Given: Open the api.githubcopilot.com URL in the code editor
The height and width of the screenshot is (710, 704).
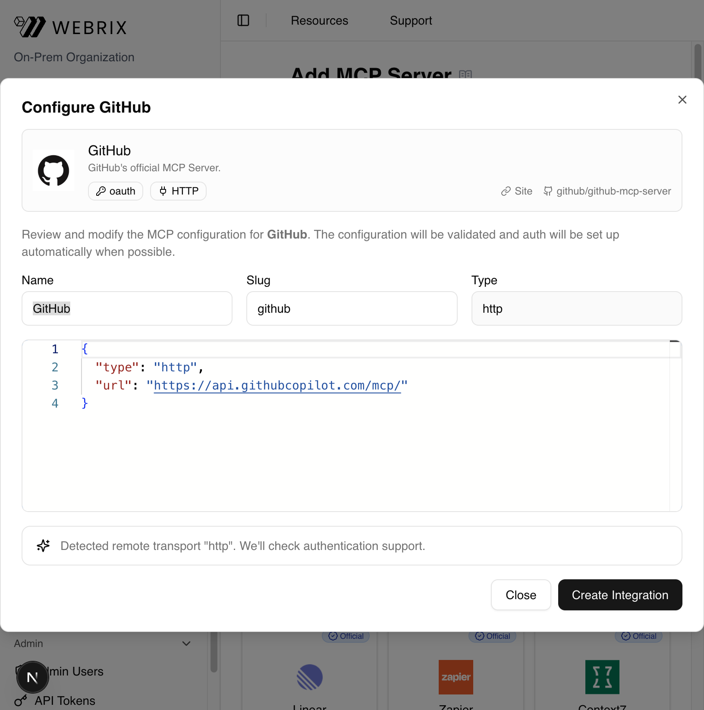Looking at the screenshot, I should (277, 385).
